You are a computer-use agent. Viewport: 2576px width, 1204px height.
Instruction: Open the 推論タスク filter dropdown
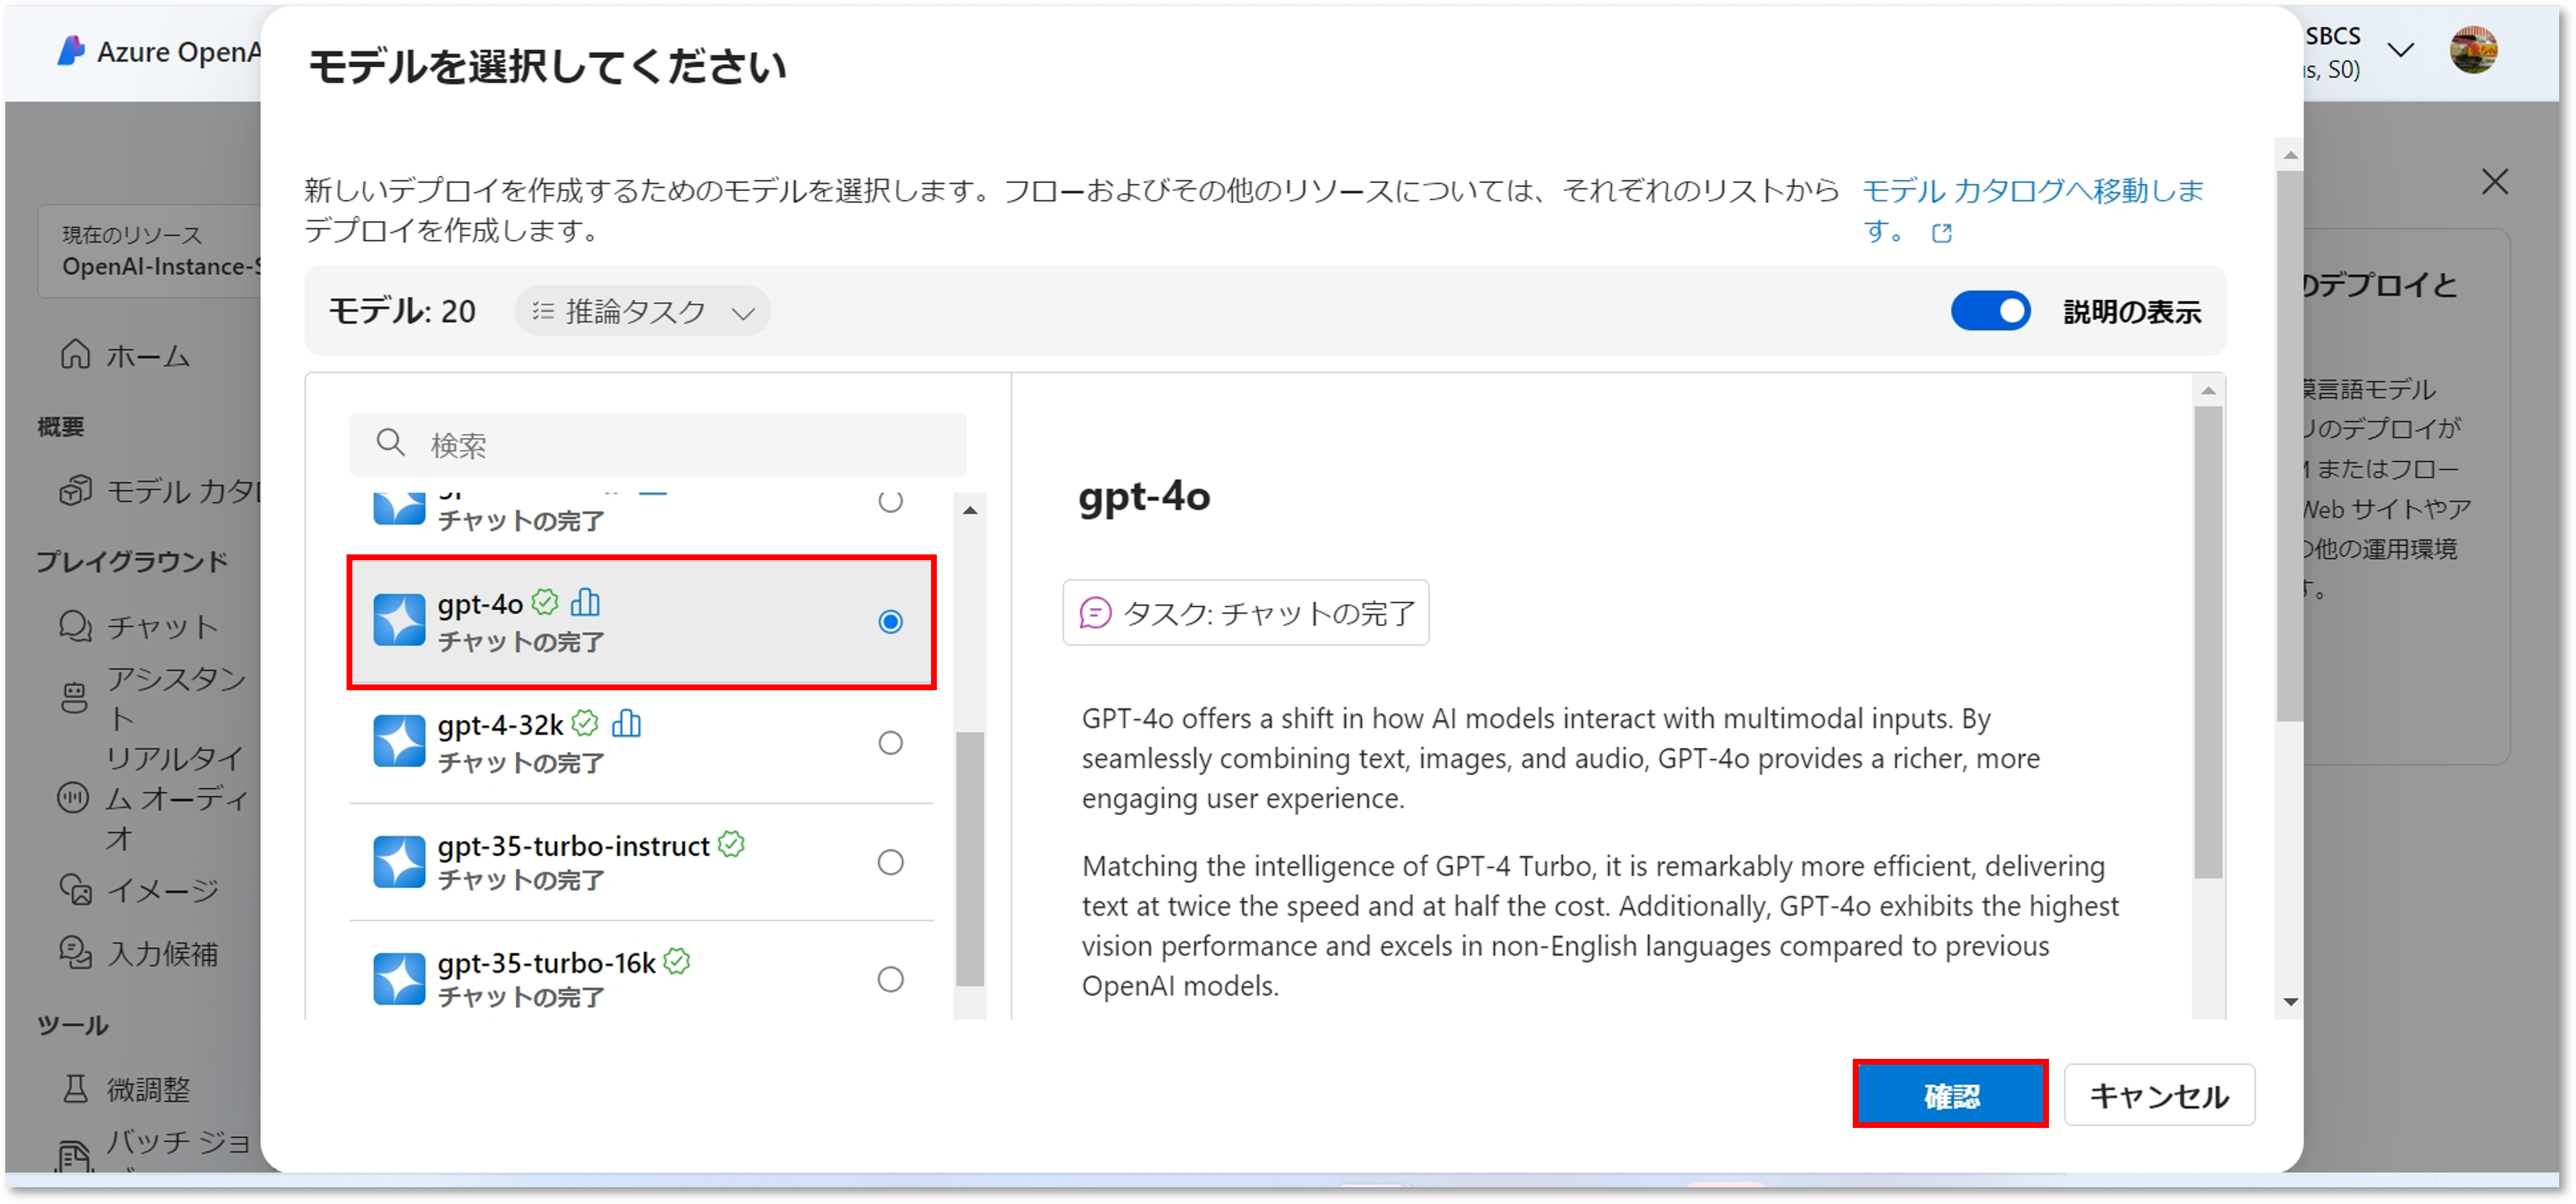[643, 311]
